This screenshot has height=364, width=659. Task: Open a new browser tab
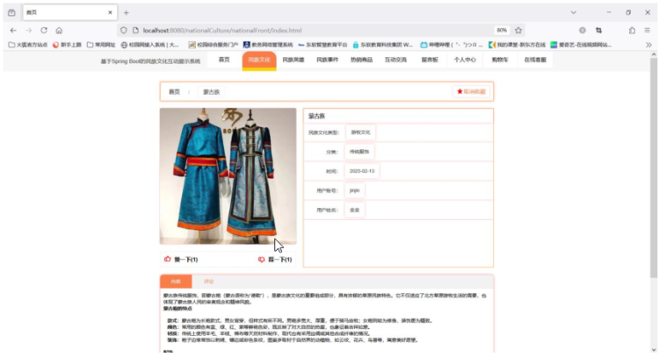(126, 12)
